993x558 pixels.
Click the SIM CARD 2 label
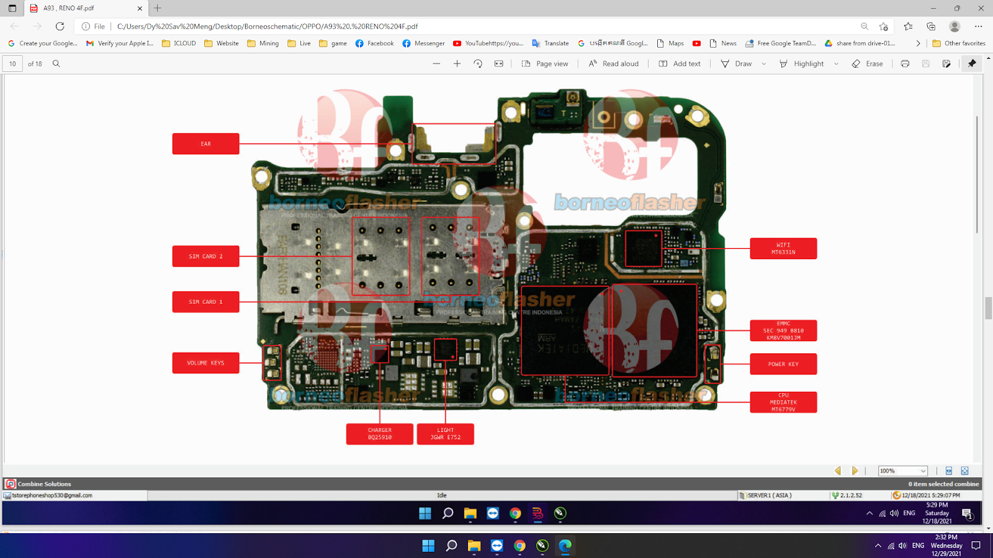point(206,256)
